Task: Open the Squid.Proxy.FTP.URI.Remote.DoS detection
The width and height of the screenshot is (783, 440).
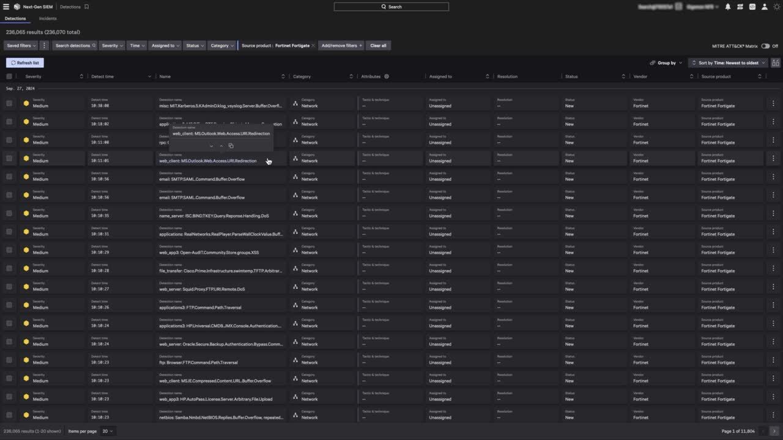Action: point(202,289)
